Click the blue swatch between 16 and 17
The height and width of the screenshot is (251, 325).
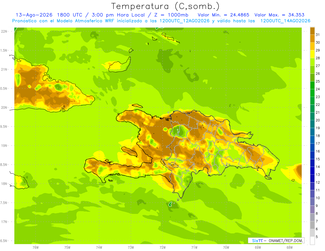[312, 147]
